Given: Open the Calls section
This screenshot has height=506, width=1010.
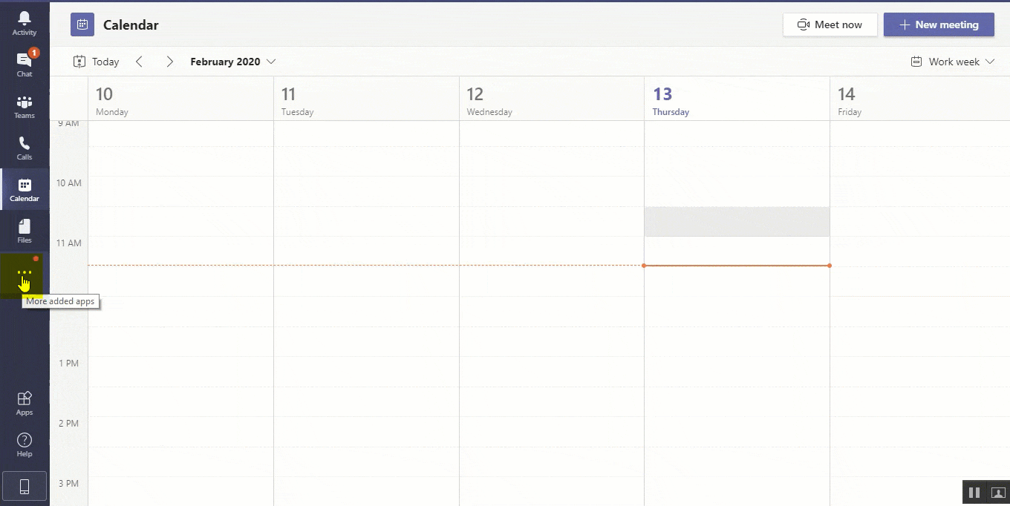Looking at the screenshot, I should pos(25,148).
